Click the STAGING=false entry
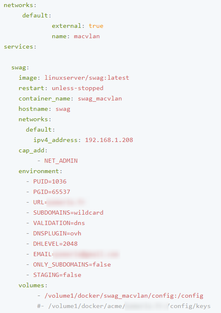 [57, 275]
